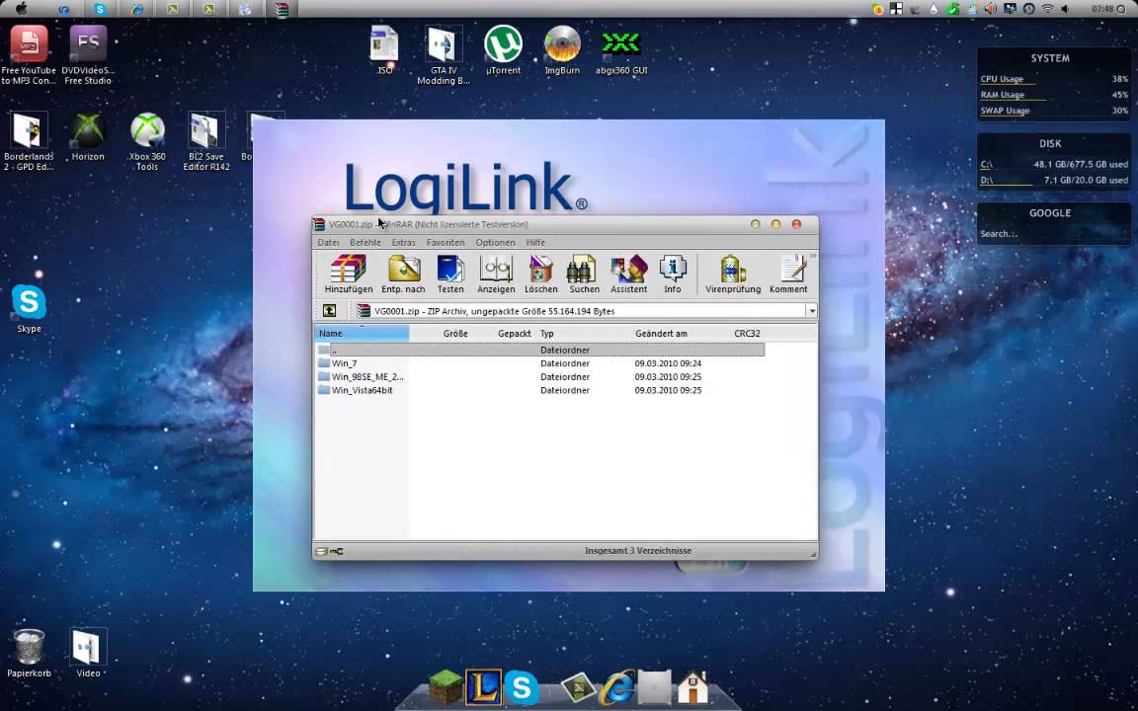Open the Extras menu
The height and width of the screenshot is (711, 1138).
pyautogui.click(x=403, y=242)
